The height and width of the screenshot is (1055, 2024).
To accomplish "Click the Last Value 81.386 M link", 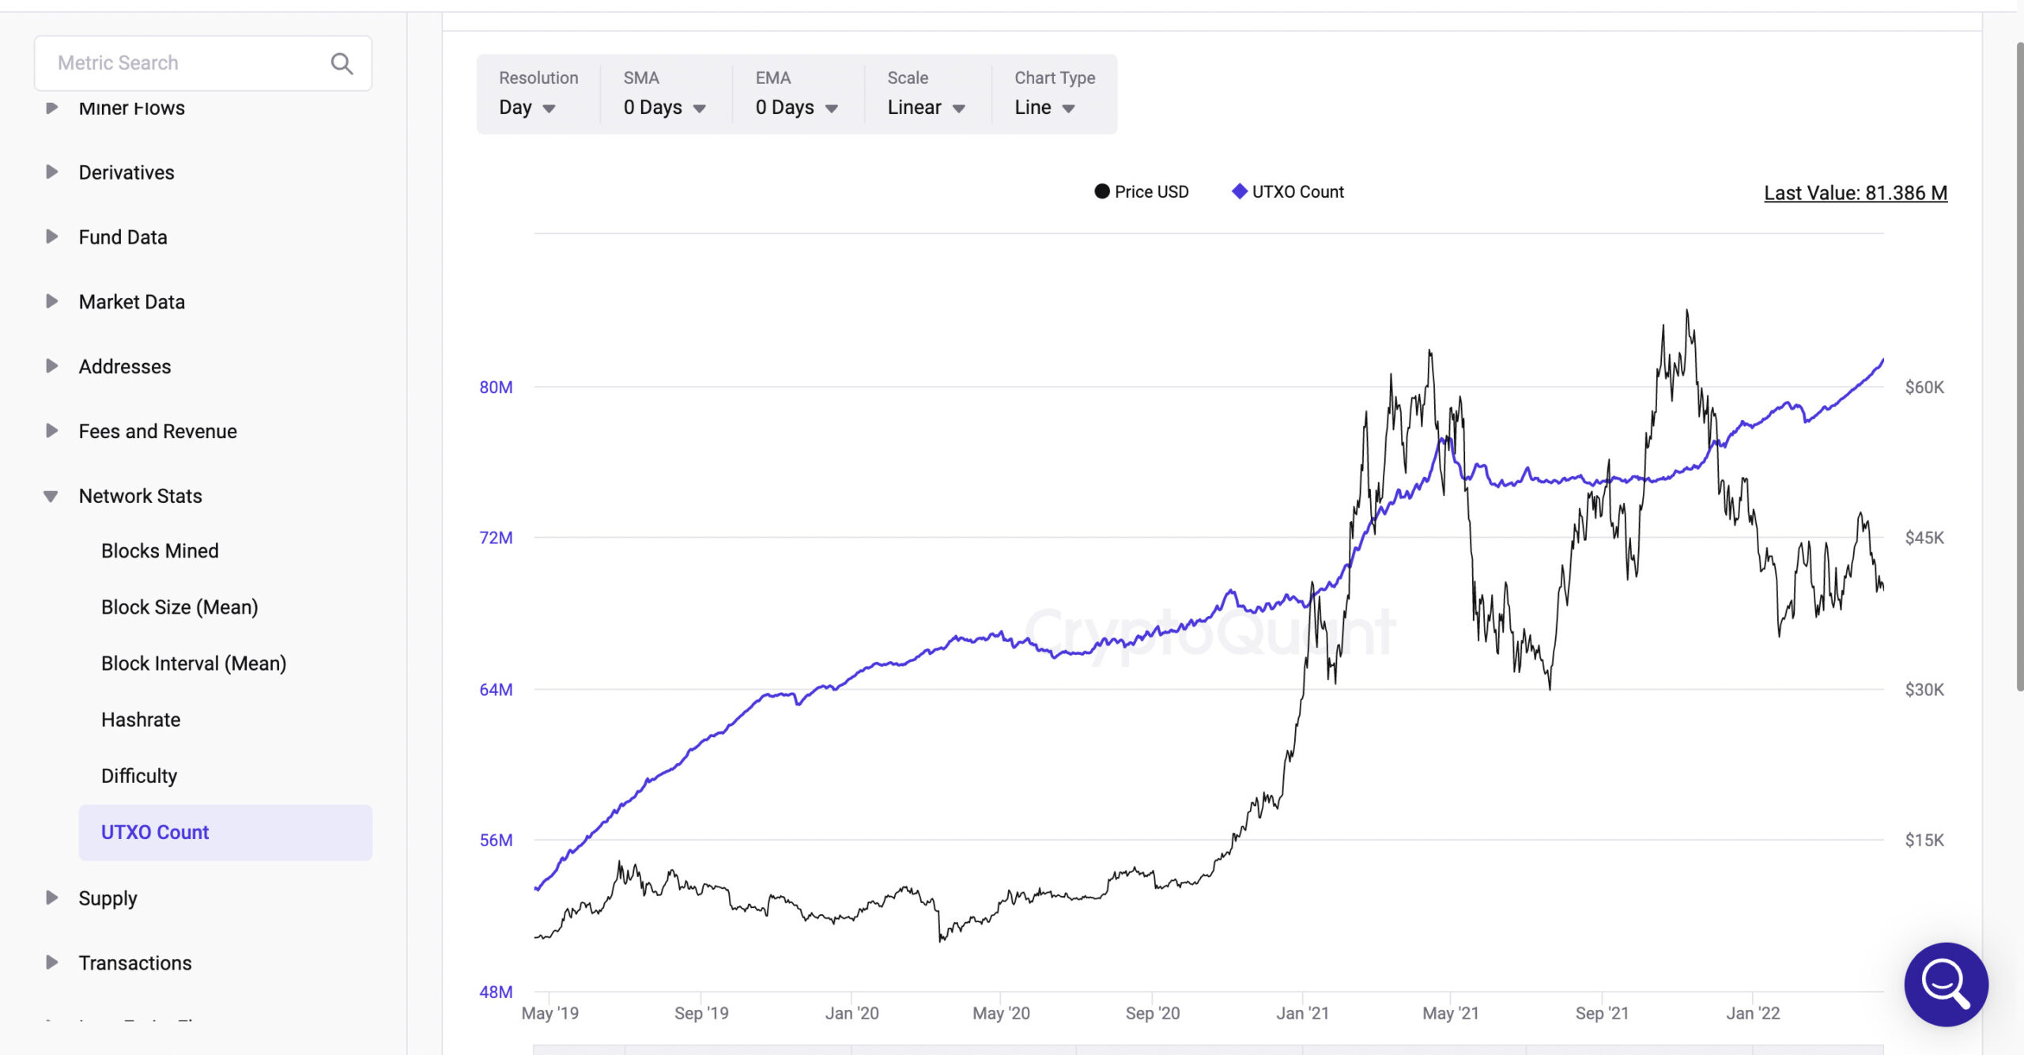I will click(1856, 193).
